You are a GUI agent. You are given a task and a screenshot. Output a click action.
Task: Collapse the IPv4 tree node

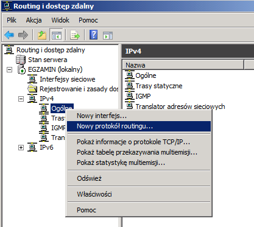pos(21,99)
